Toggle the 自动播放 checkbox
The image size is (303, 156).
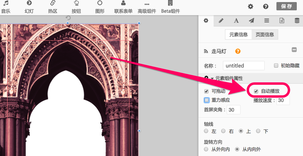tap(256, 91)
